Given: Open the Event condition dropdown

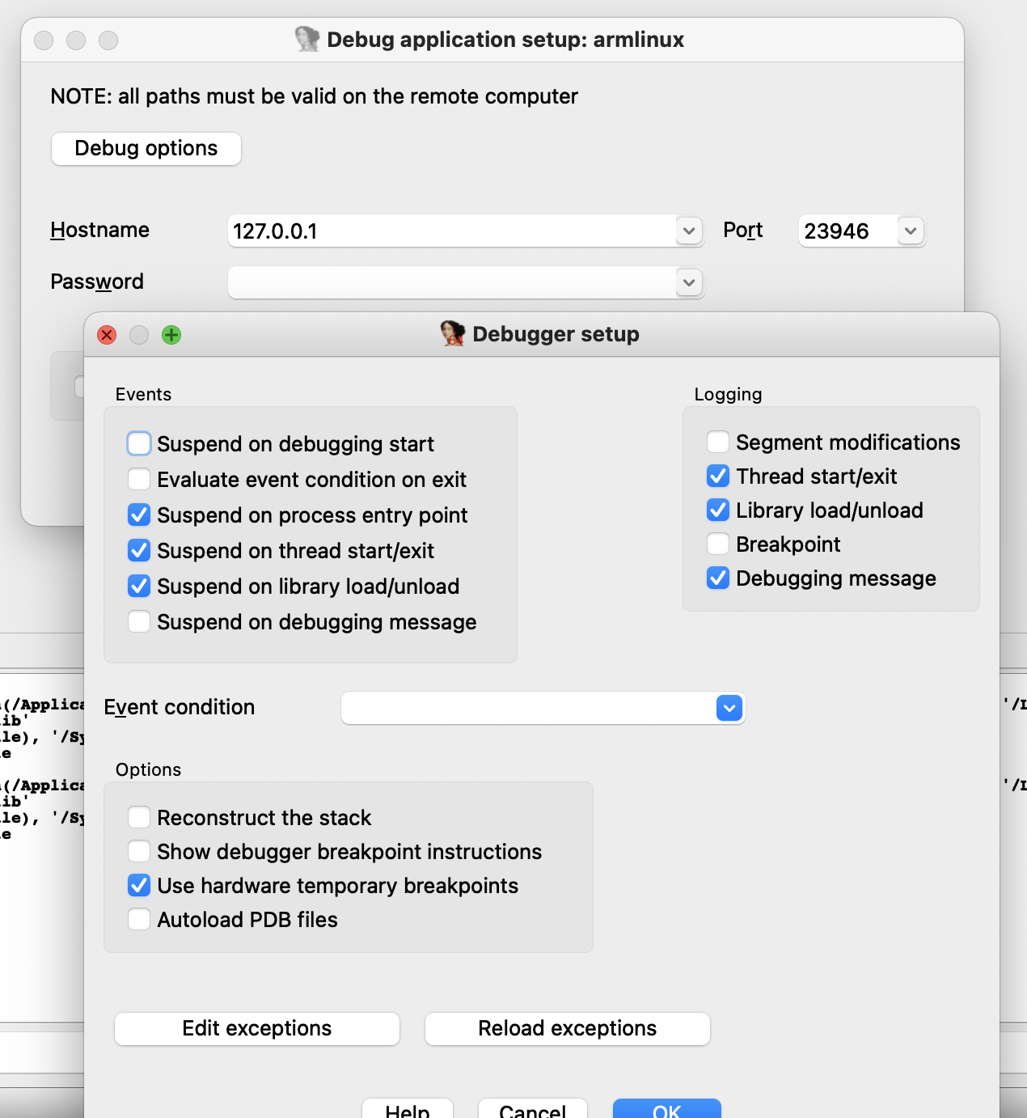Looking at the screenshot, I should point(729,708).
